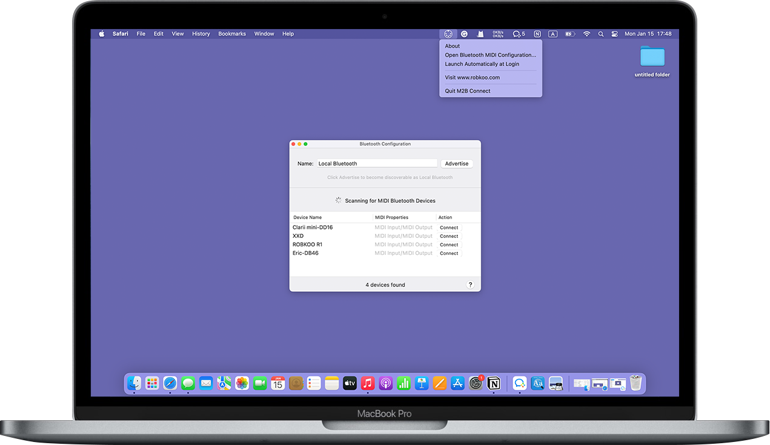Select Open Bluetooth MIDI Configuration menu item

[490, 55]
